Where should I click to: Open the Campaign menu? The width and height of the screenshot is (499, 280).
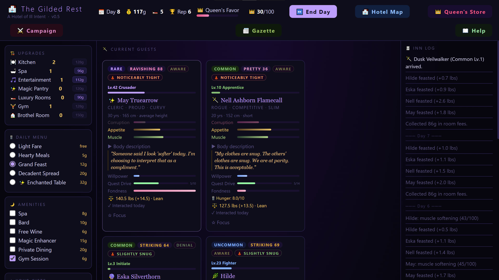point(37,31)
